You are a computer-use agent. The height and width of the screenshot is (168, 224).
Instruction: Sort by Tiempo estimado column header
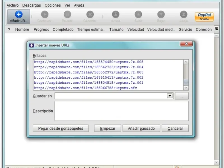(91, 30)
